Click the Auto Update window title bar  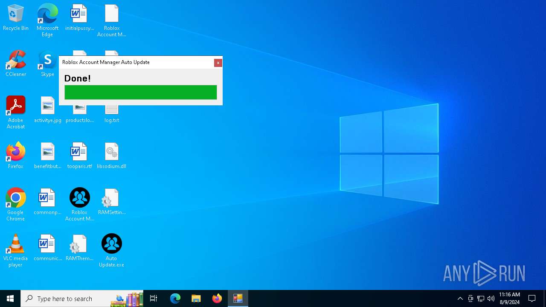136,62
